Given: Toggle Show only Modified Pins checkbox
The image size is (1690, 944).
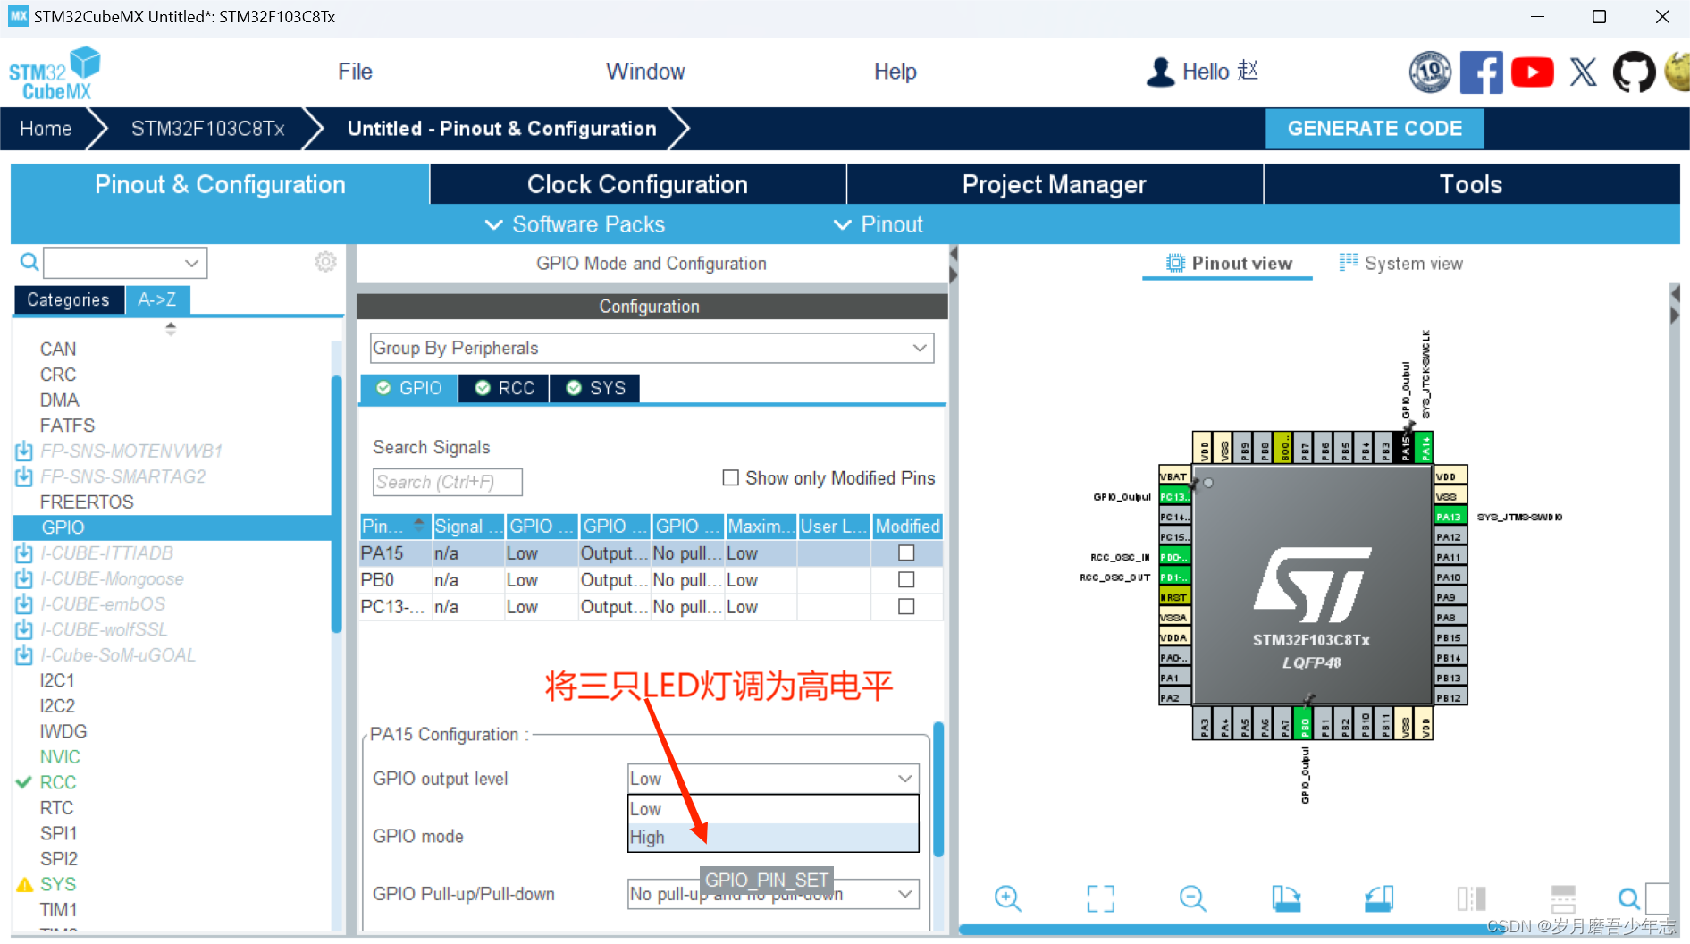Looking at the screenshot, I should pos(730,478).
